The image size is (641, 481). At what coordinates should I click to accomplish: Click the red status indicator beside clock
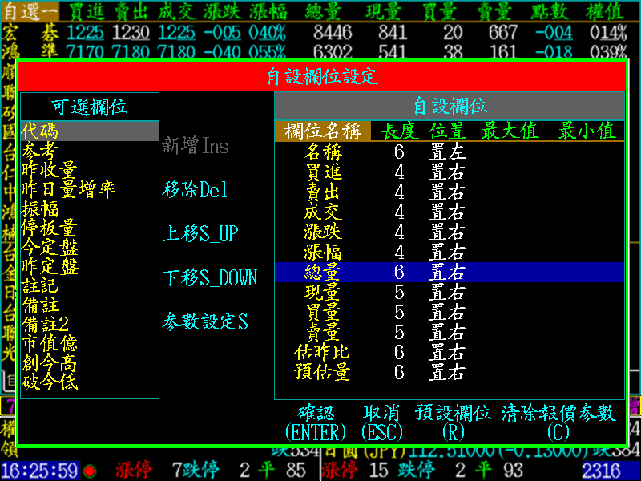click(90, 470)
